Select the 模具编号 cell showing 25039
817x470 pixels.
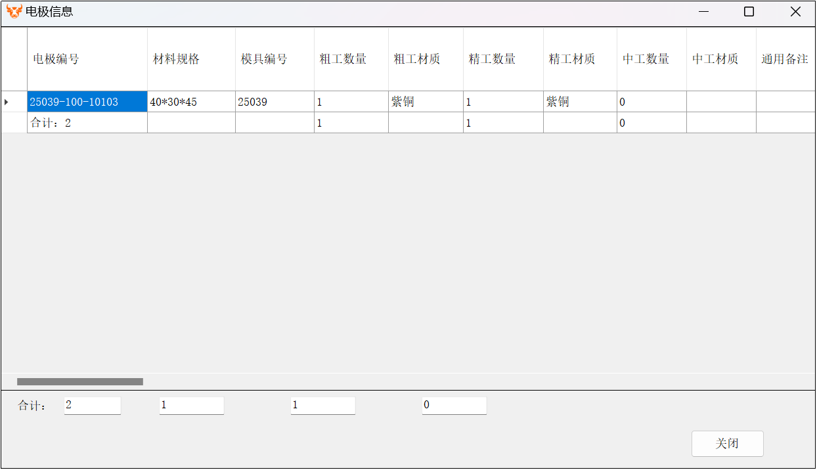pos(274,102)
